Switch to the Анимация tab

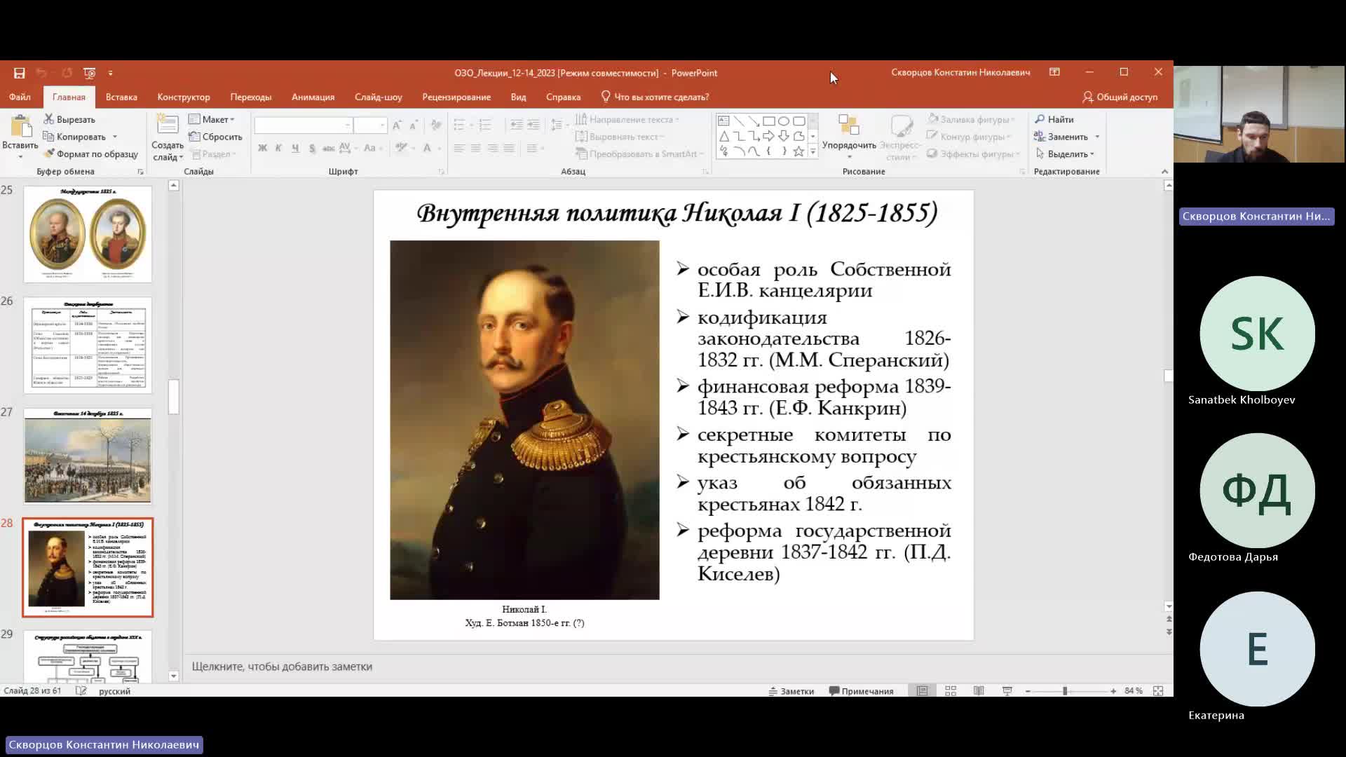coord(313,97)
